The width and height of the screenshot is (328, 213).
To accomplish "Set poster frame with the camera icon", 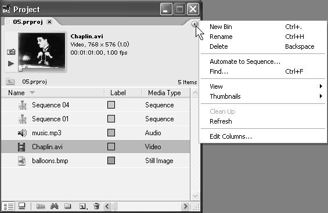I will pos(11,52).
